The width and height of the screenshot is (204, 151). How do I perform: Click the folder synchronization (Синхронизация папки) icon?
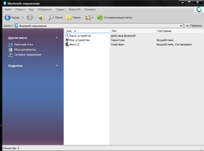(100, 18)
